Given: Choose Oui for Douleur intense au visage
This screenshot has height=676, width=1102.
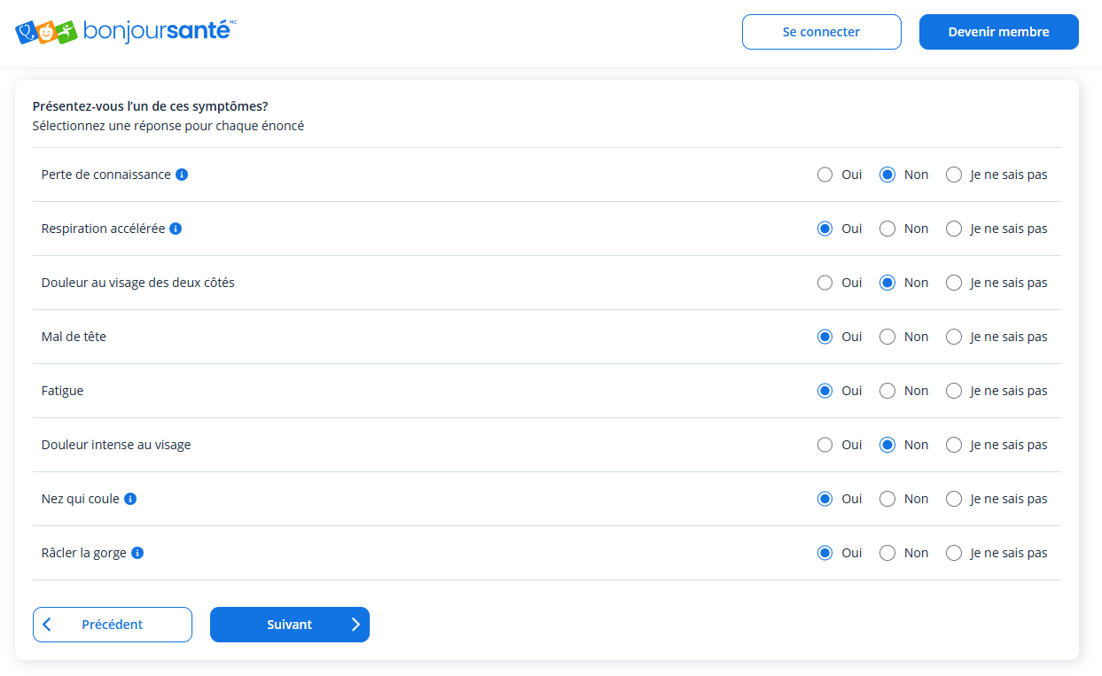Looking at the screenshot, I should (825, 445).
